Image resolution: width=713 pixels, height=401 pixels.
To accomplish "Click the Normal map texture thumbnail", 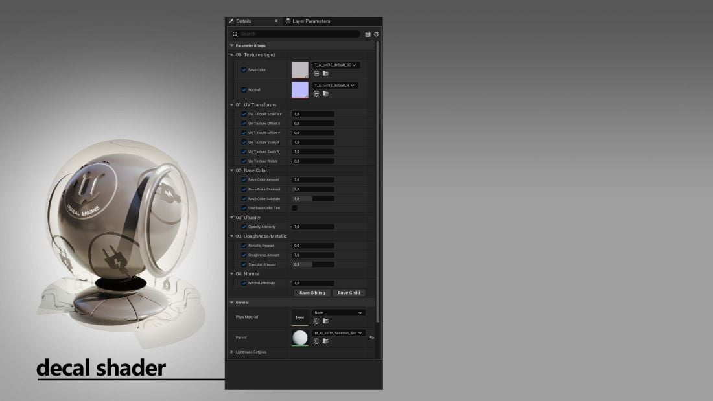I will pyautogui.click(x=299, y=90).
